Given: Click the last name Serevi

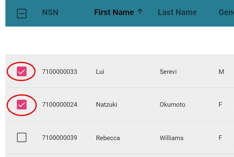Looking at the screenshot, I should pyautogui.click(x=168, y=72).
